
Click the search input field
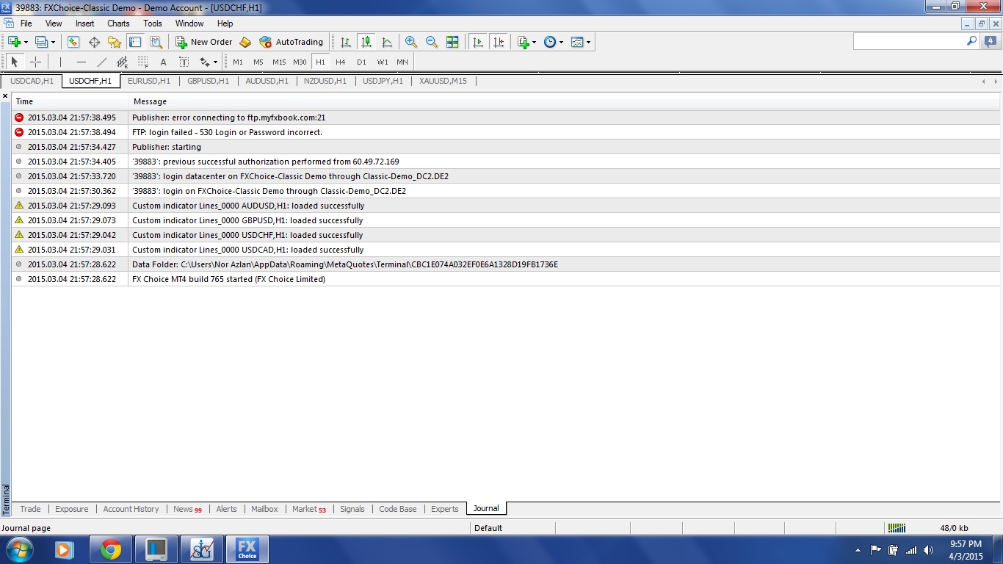[909, 42]
